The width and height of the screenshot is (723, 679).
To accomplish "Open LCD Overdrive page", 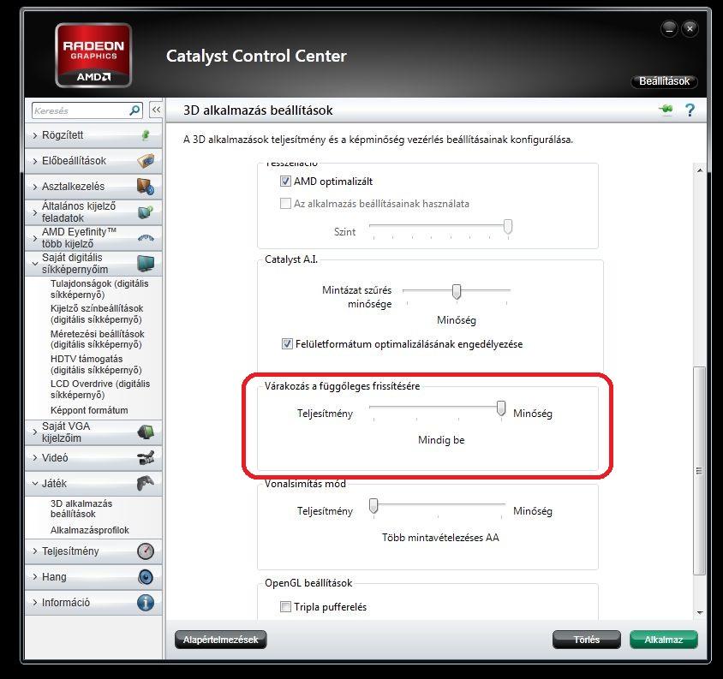I will tap(100, 389).
